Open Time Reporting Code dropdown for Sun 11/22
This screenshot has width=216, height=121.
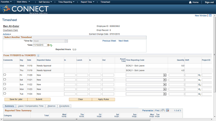(165, 84)
